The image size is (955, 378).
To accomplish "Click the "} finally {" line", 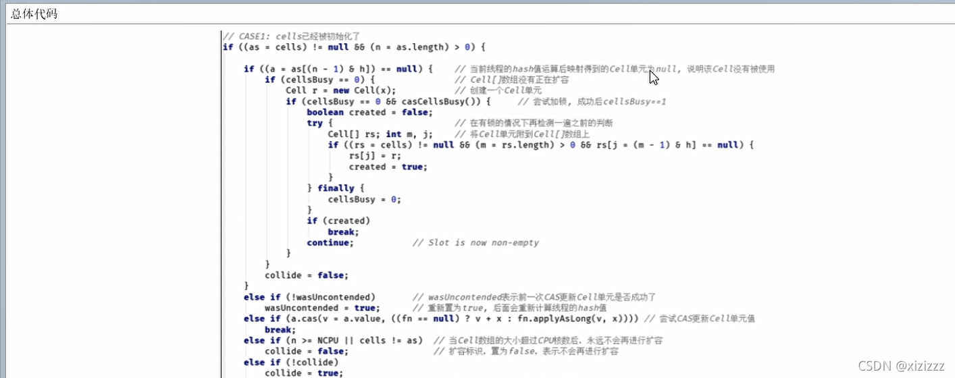I will [335, 188].
